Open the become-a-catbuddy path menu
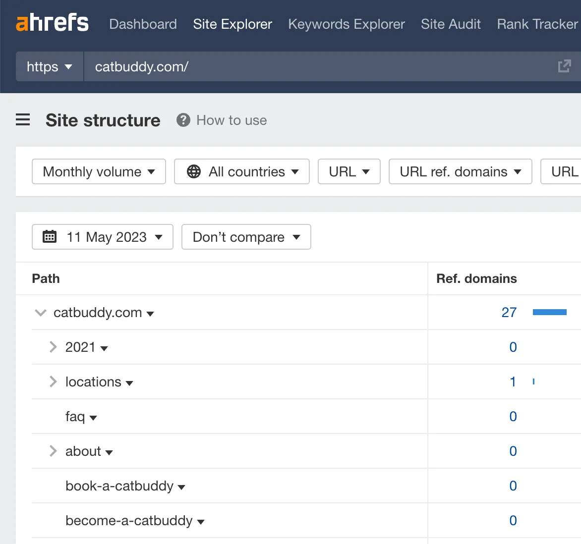The height and width of the screenshot is (544, 581). [201, 522]
